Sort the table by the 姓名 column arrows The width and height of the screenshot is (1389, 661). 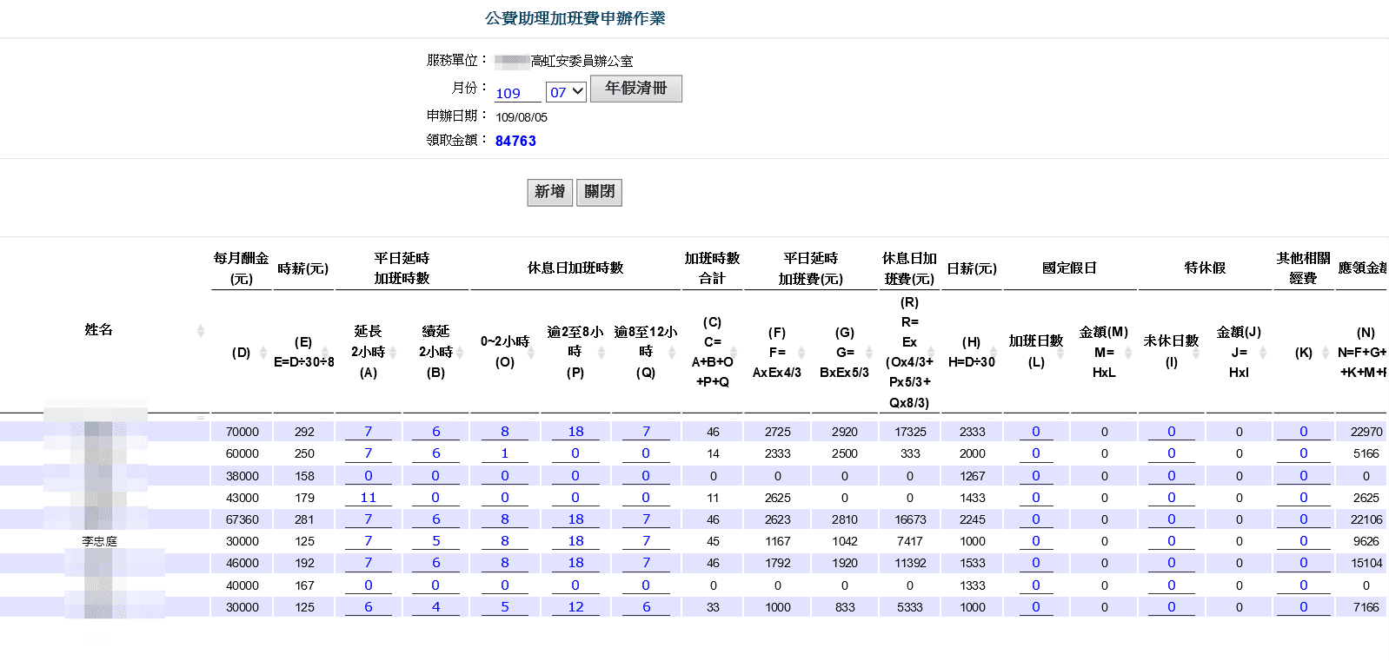(x=201, y=331)
